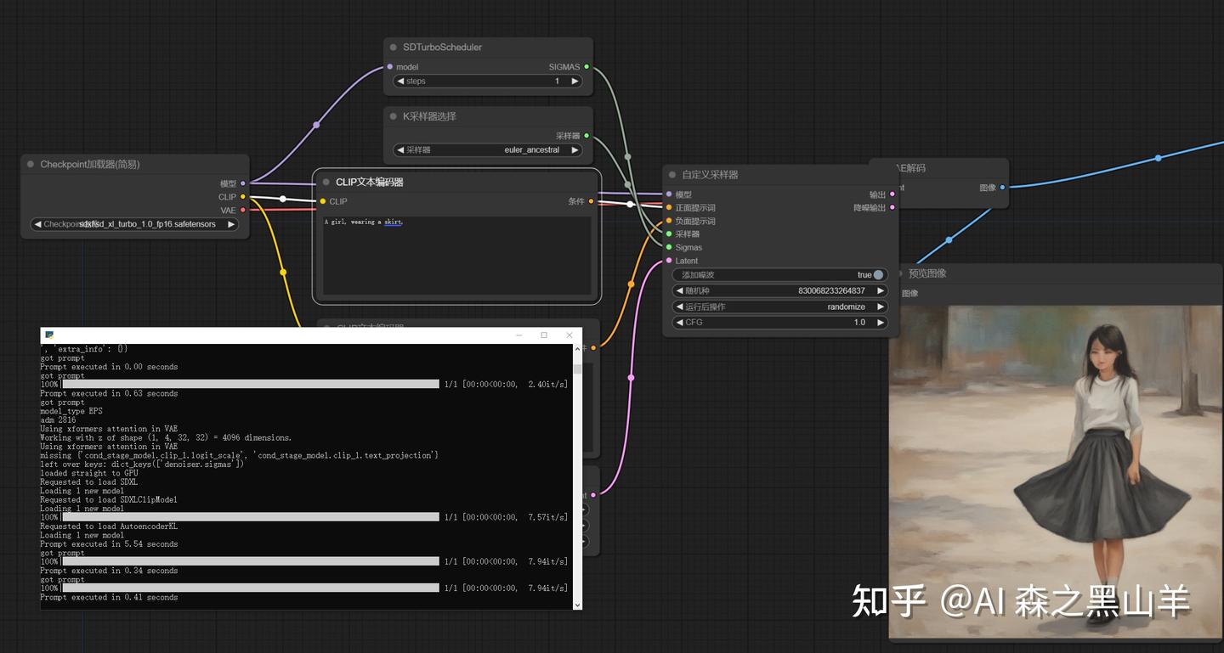Click the 模型 output port on Checkpoint加载器
This screenshot has width=1224, height=653.
(242, 183)
